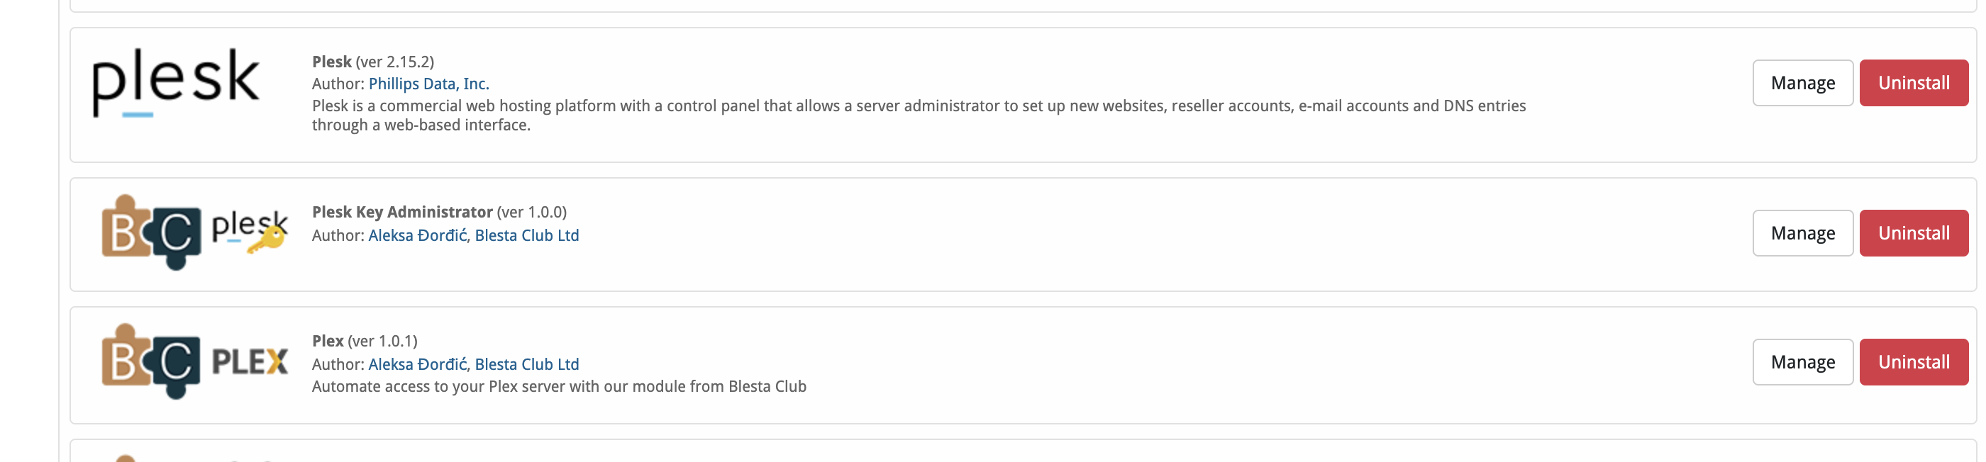1986x462 pixels.
Task: Visit Aleksa Đorđić author link for Plex
Action: click(x=417, y=364)
